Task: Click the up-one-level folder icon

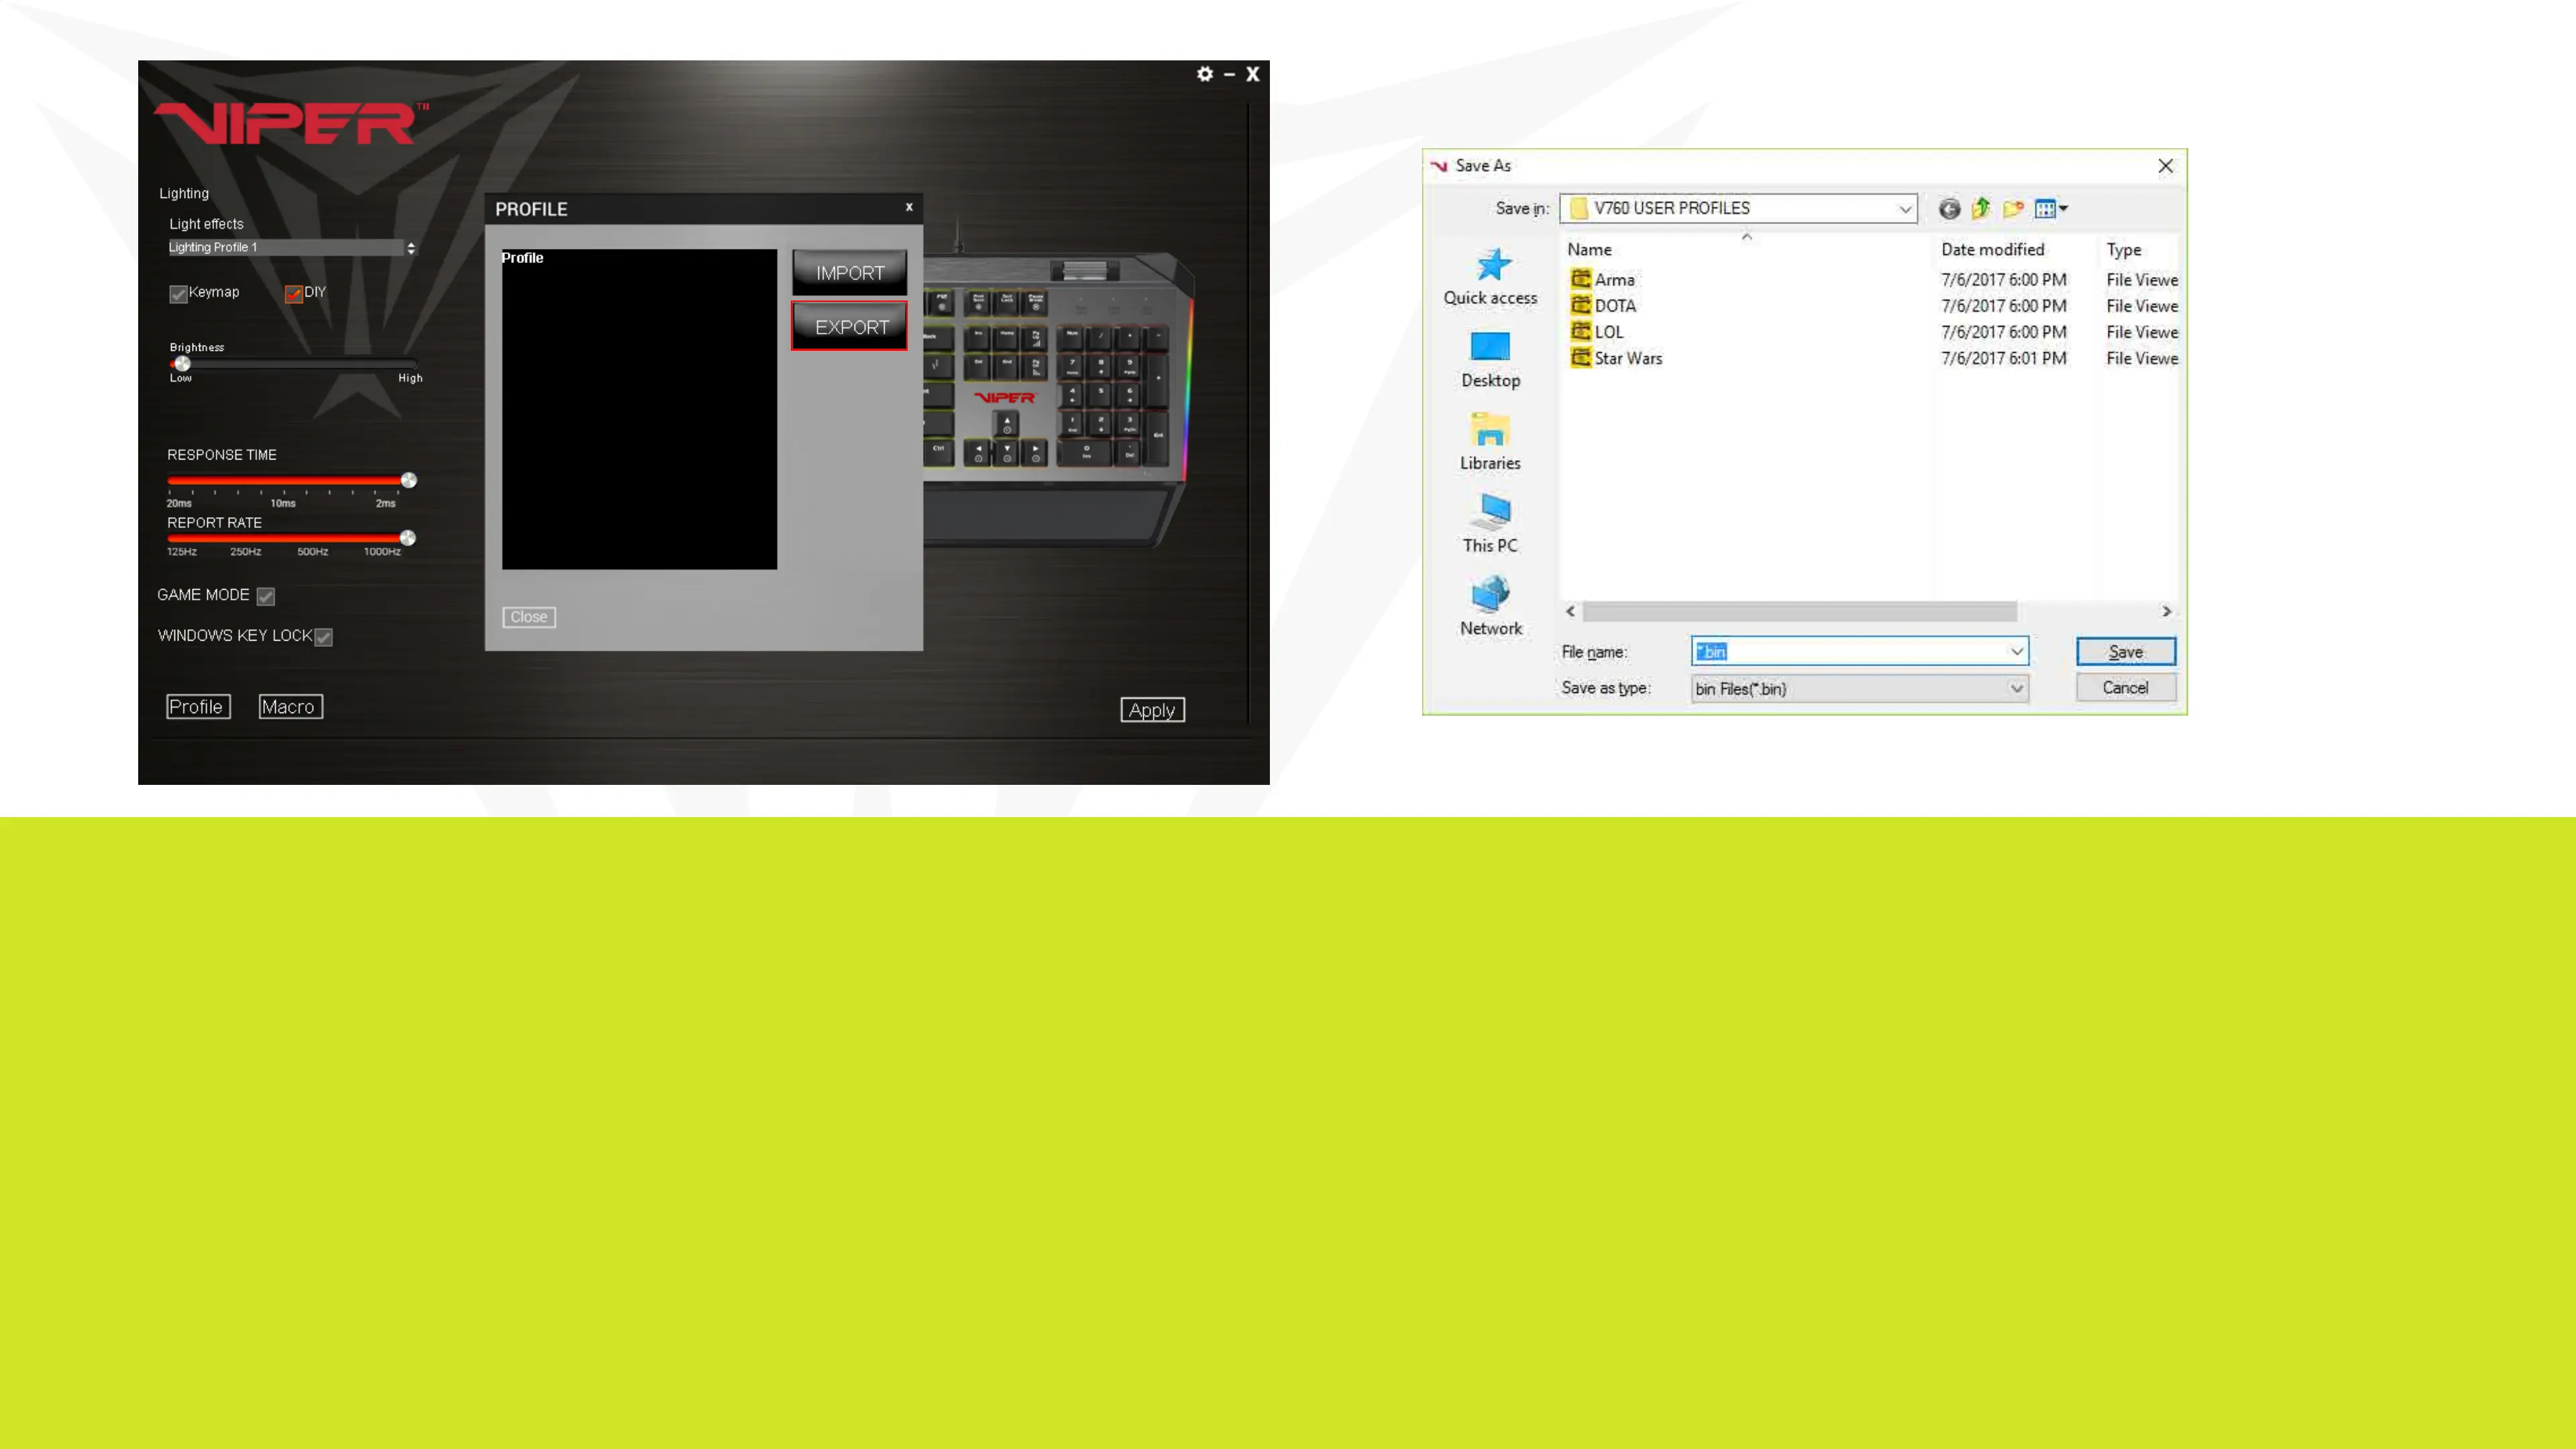Action: coord(1981,209)
